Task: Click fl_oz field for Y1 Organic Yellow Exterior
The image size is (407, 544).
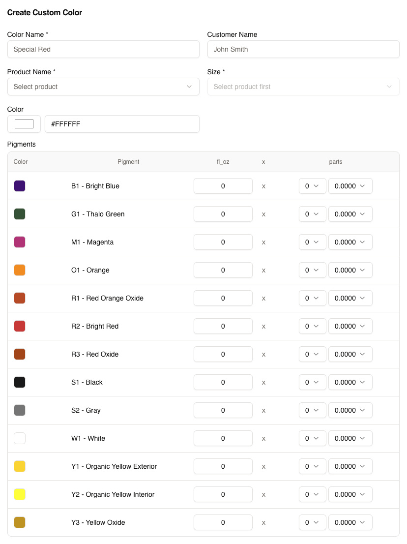Action: coord(223,466)
